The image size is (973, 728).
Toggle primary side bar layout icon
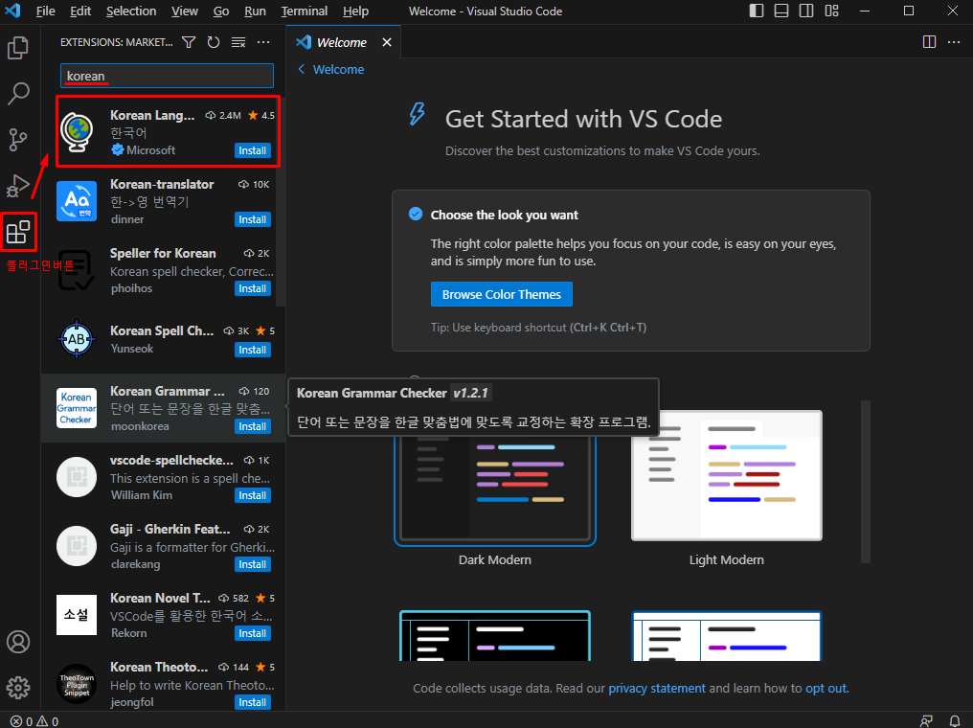757,11
